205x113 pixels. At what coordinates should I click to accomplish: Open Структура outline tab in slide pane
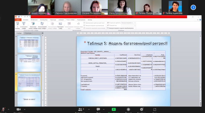click(x=28, y=33)
